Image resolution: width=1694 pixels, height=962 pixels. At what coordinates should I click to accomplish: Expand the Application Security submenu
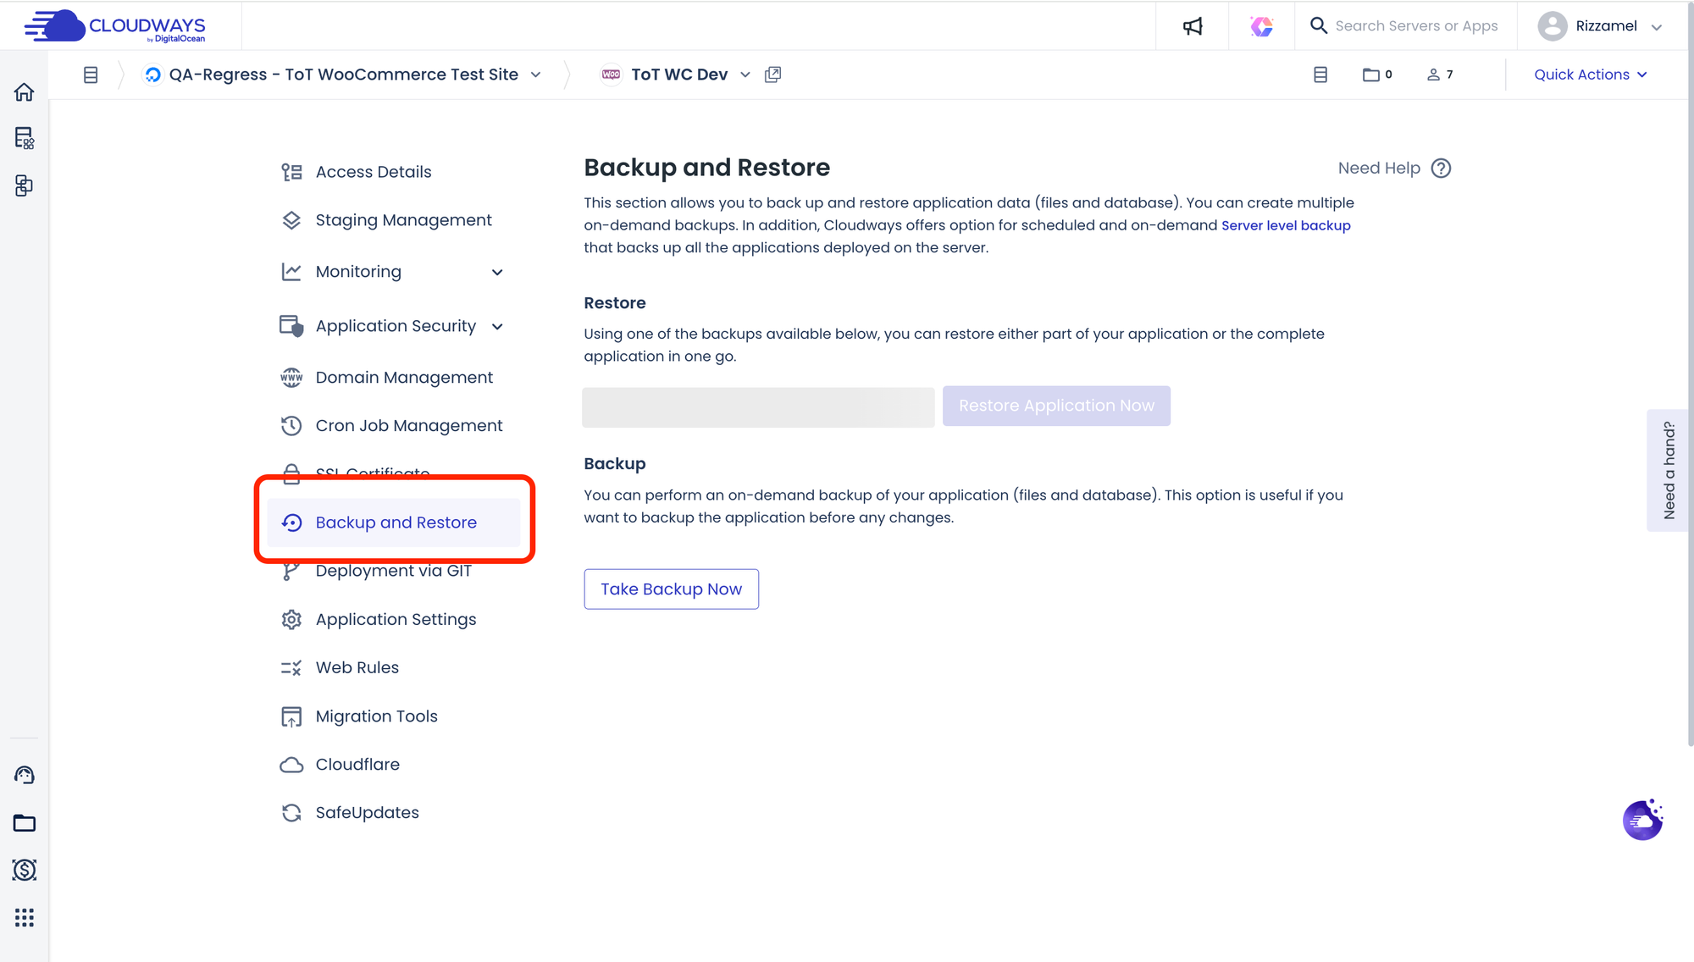497,327
